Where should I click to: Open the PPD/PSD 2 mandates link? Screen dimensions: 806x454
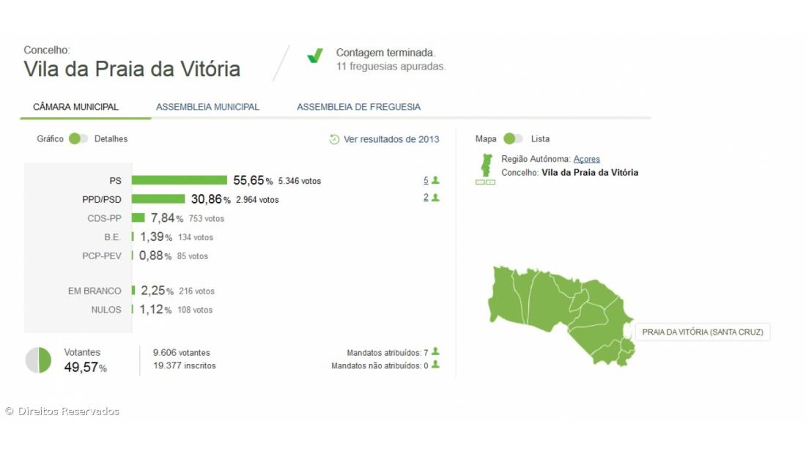426,198
